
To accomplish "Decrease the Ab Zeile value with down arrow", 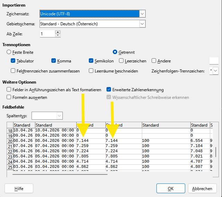I will coord(58,35).
